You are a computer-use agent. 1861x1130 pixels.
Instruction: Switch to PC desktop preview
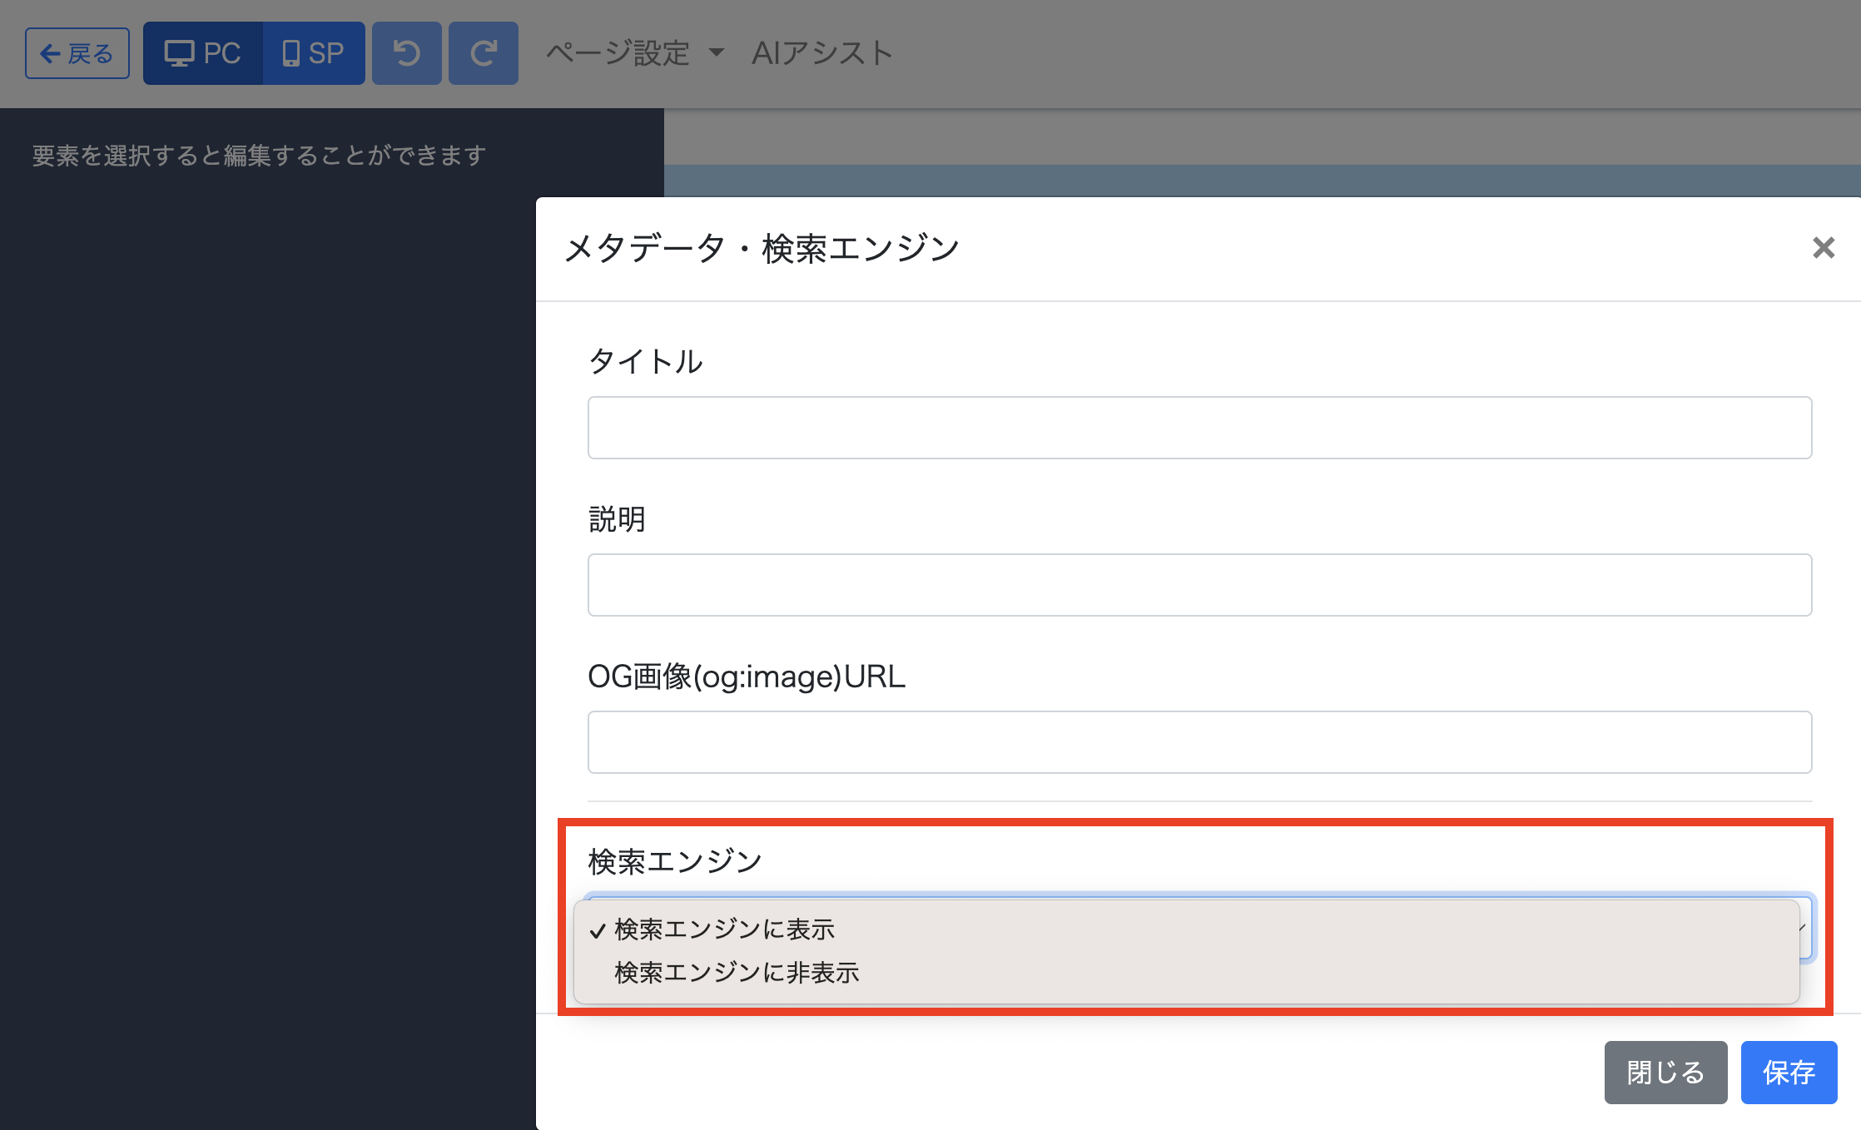coord(203,53)
